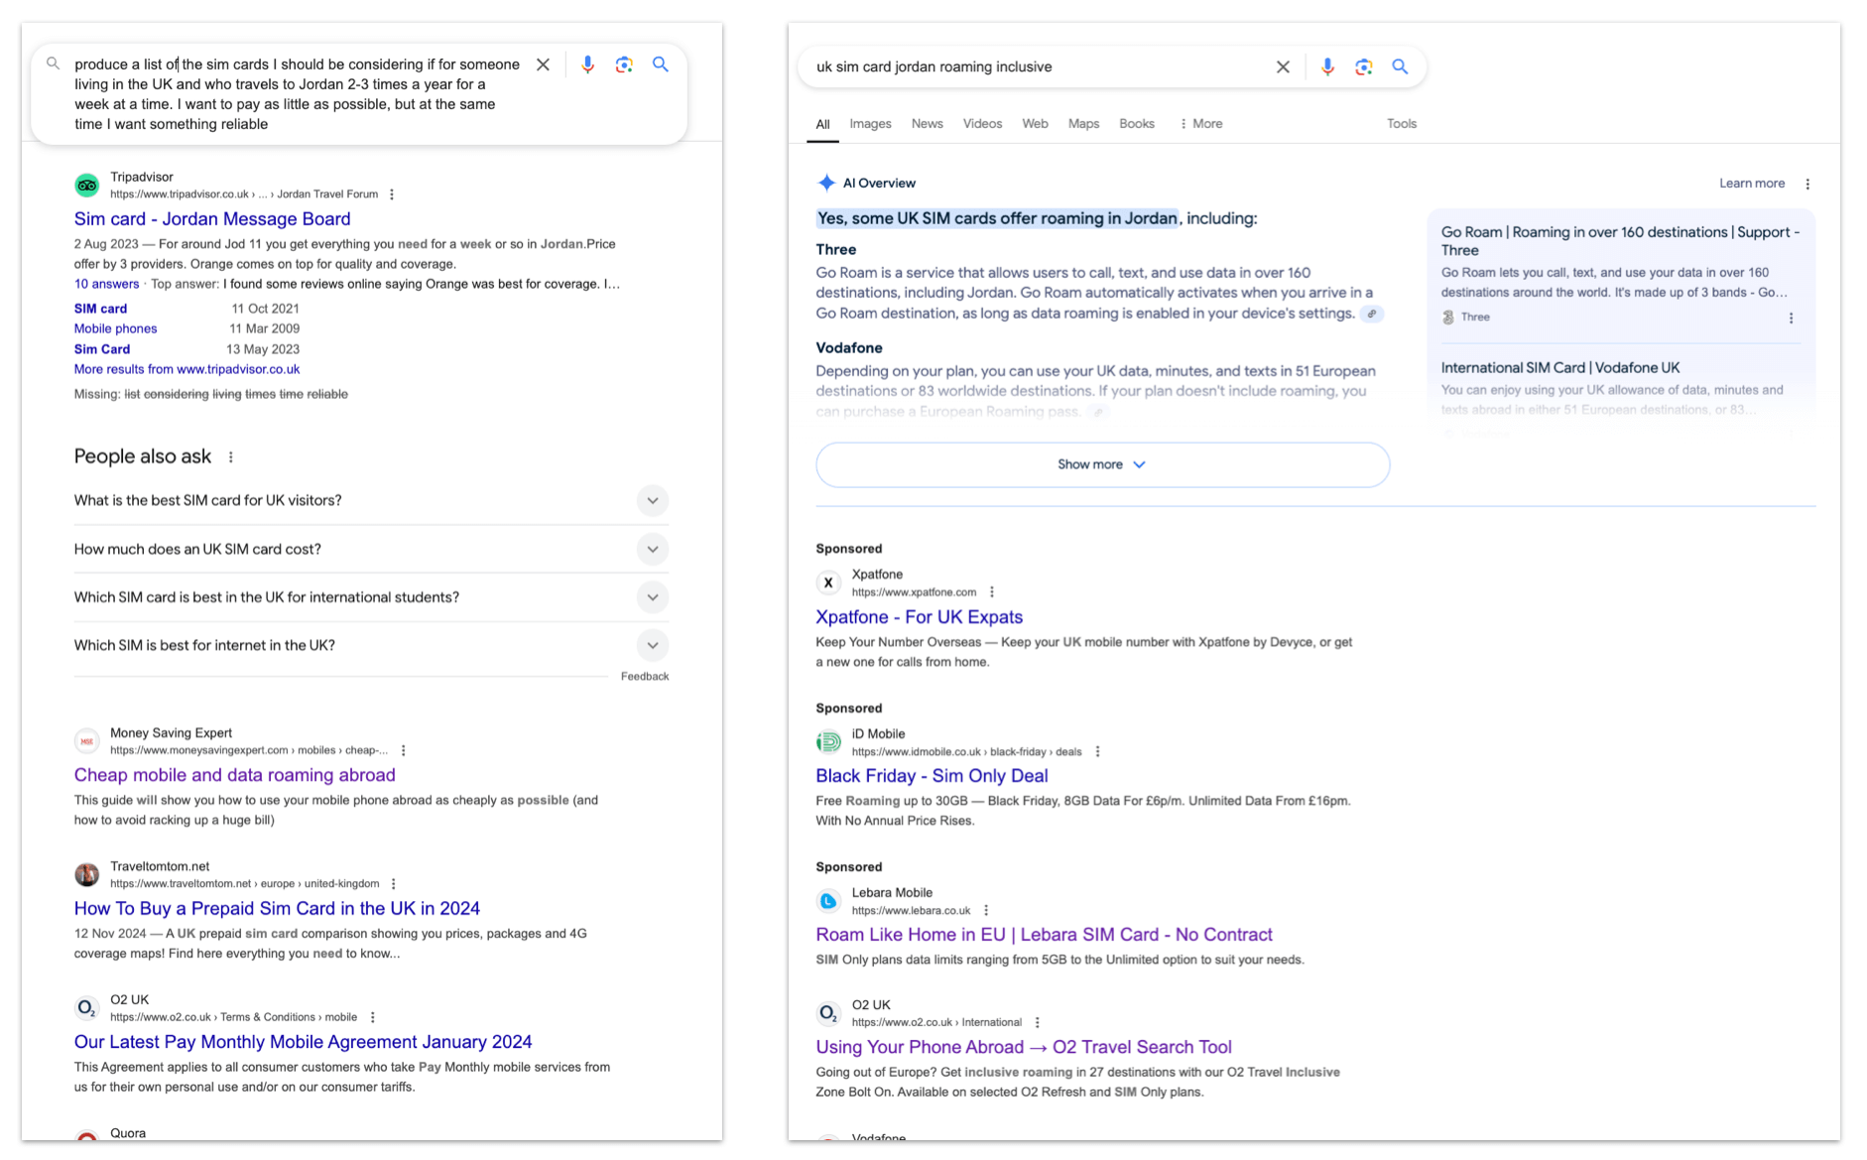Image resolution: width=1867 pixels, height=1160 pixels.
Task: Click iD Mobile logo icon
Action: coord(828,742)
